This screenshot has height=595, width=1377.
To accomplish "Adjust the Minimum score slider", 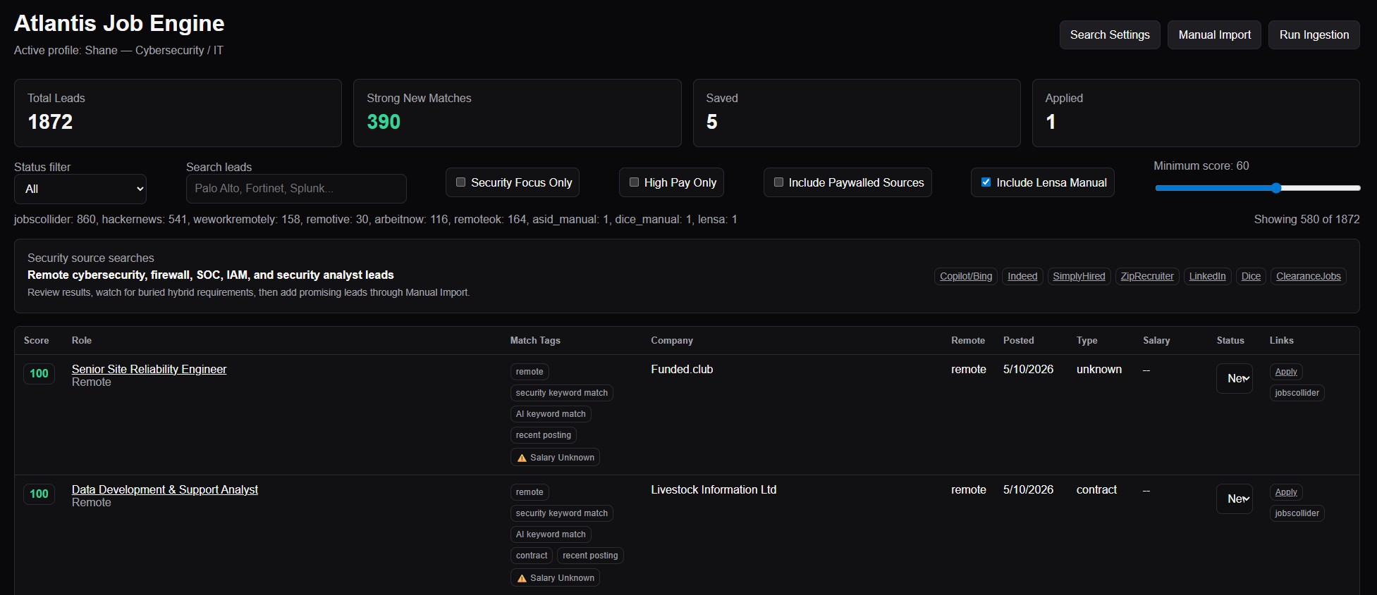I will point(1257,188).
